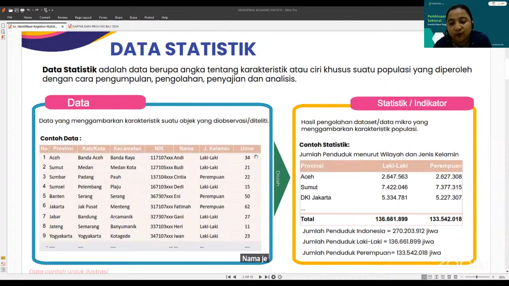Screen dimensions: 509x286
Task: Expand the redo dropdown arrow
Action: [41, 10]
